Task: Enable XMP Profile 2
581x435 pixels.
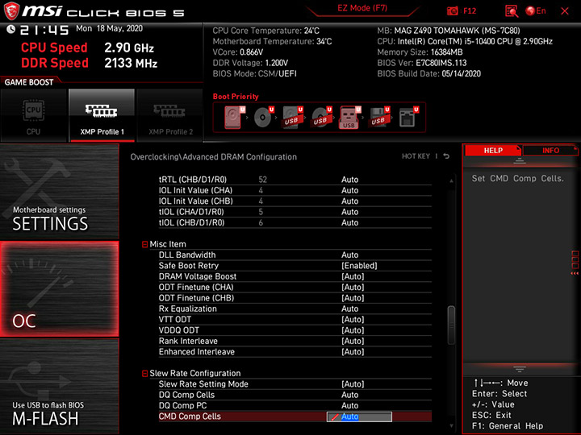Action: 170,115
